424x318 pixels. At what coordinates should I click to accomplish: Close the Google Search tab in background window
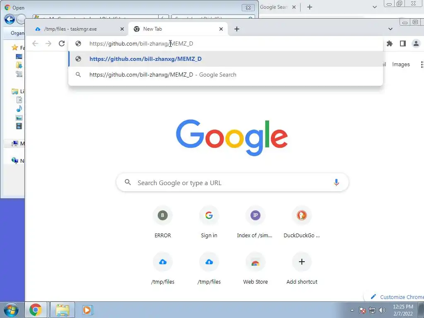point(294,7)
